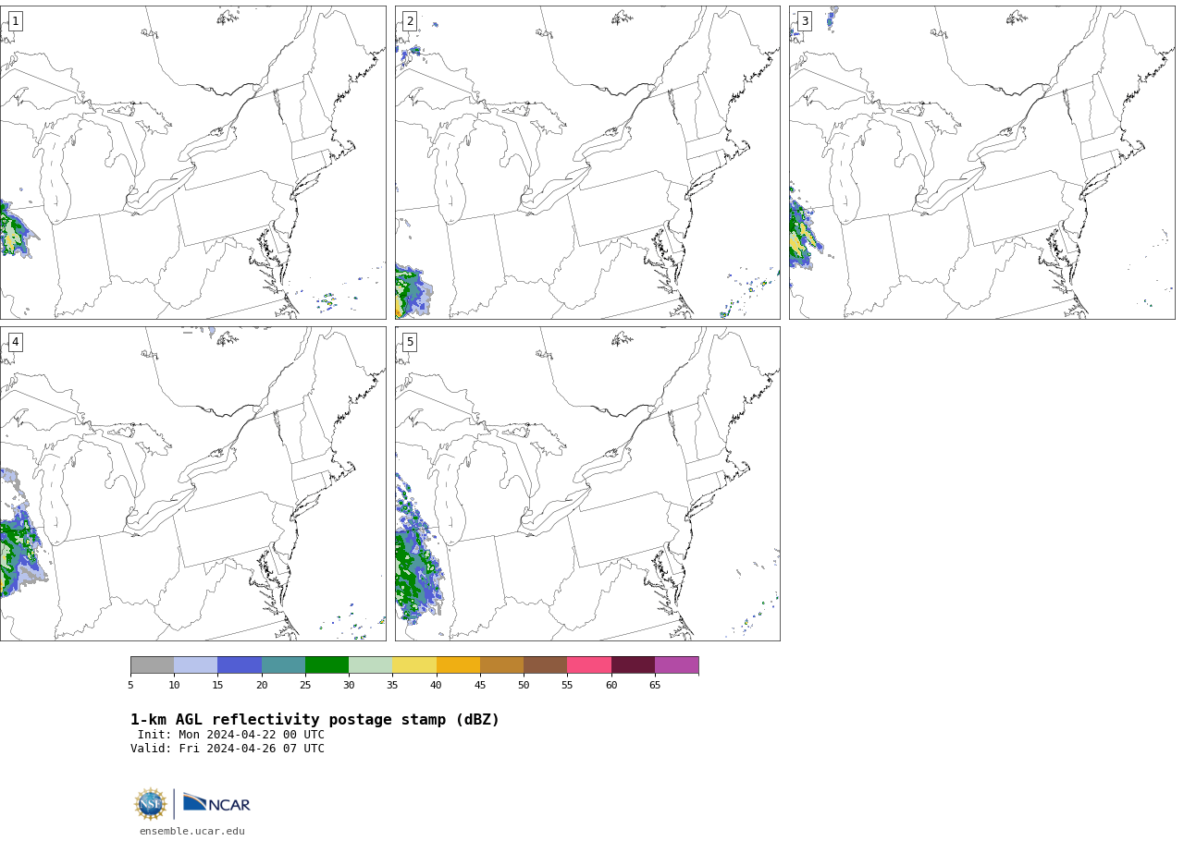Click the colorbar tick label 35
1184x841 pixels.
point(392,685)
